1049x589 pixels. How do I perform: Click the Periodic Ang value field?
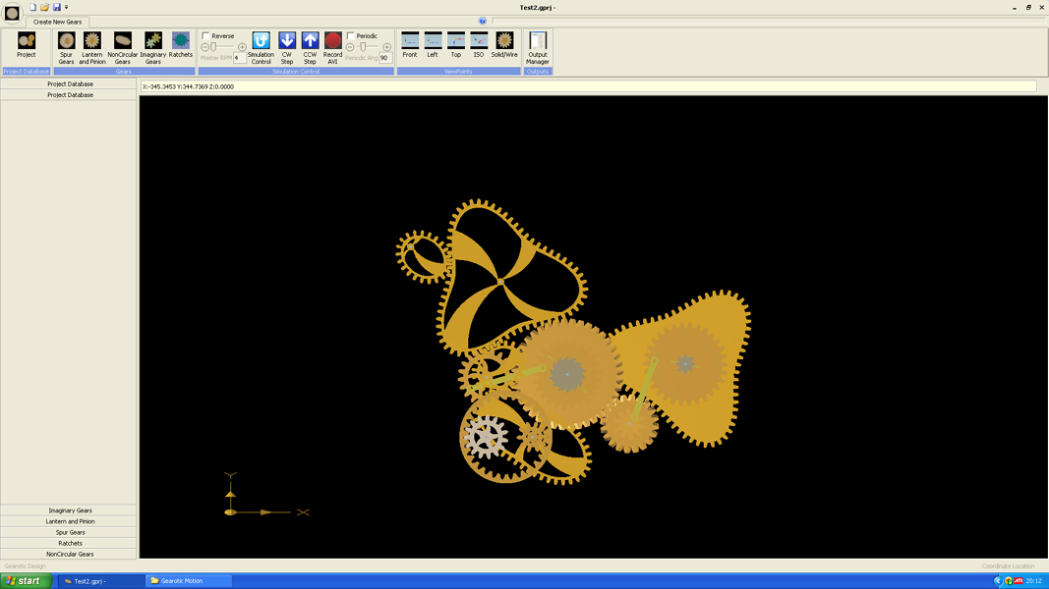point(385,58)
